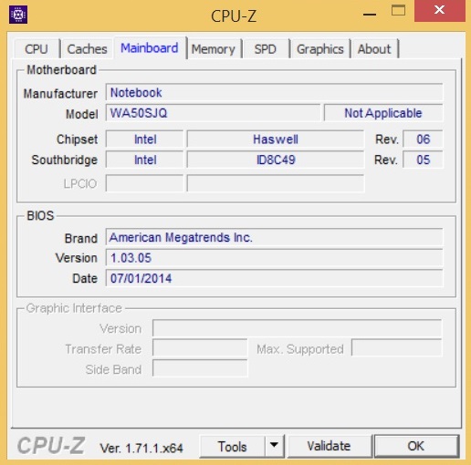Click the Validate button

pyautogui.click(x=329, y=446)
